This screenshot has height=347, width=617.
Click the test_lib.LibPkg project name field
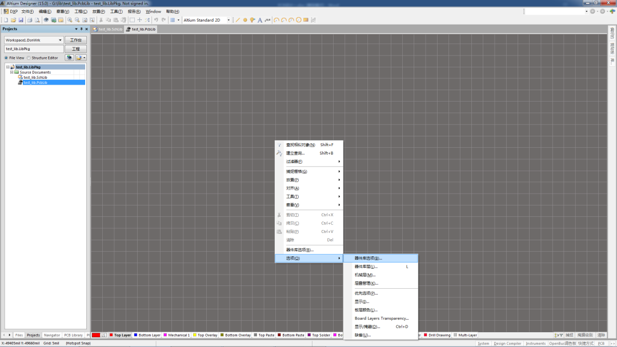[34, 49]
